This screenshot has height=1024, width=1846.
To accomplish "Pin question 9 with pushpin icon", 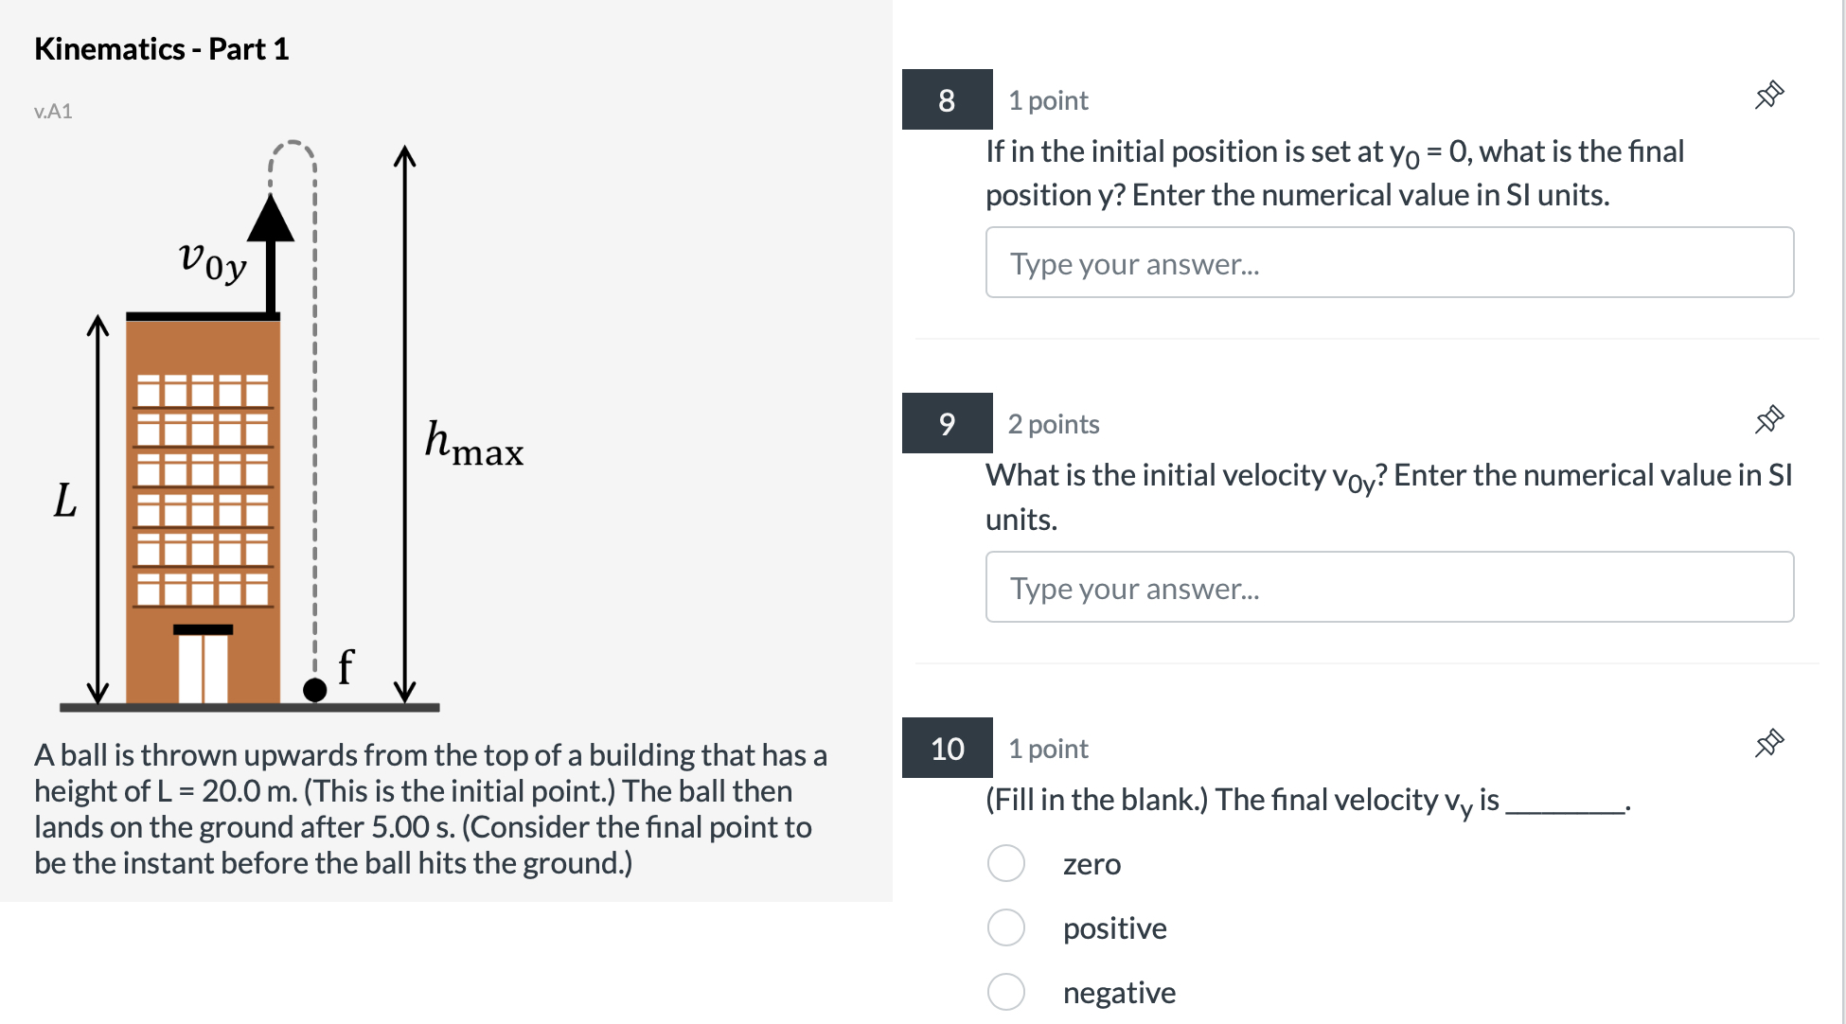I will [x=1768, y=419].
